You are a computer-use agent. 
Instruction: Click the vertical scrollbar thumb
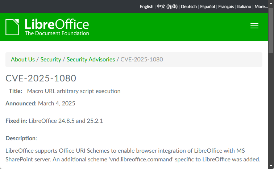tap(271, 30)
